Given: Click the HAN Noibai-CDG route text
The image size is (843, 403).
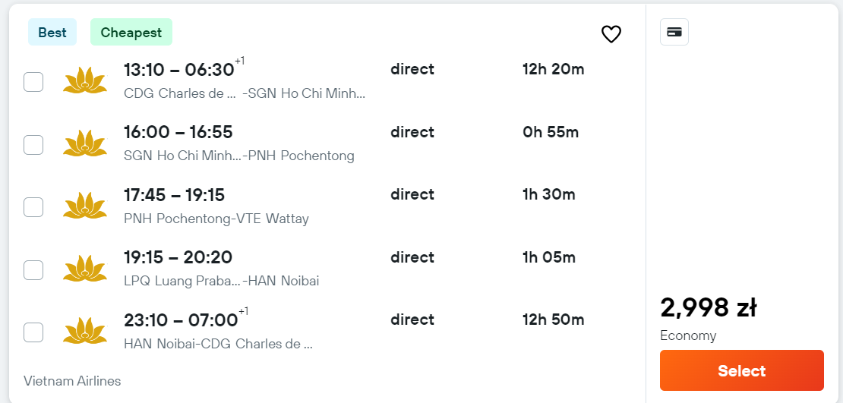Looking at the screenshot, I should pyautogui.click(x=218, y=344).
